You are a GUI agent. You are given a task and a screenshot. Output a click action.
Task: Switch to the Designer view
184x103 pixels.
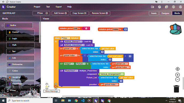coord(165,13)
